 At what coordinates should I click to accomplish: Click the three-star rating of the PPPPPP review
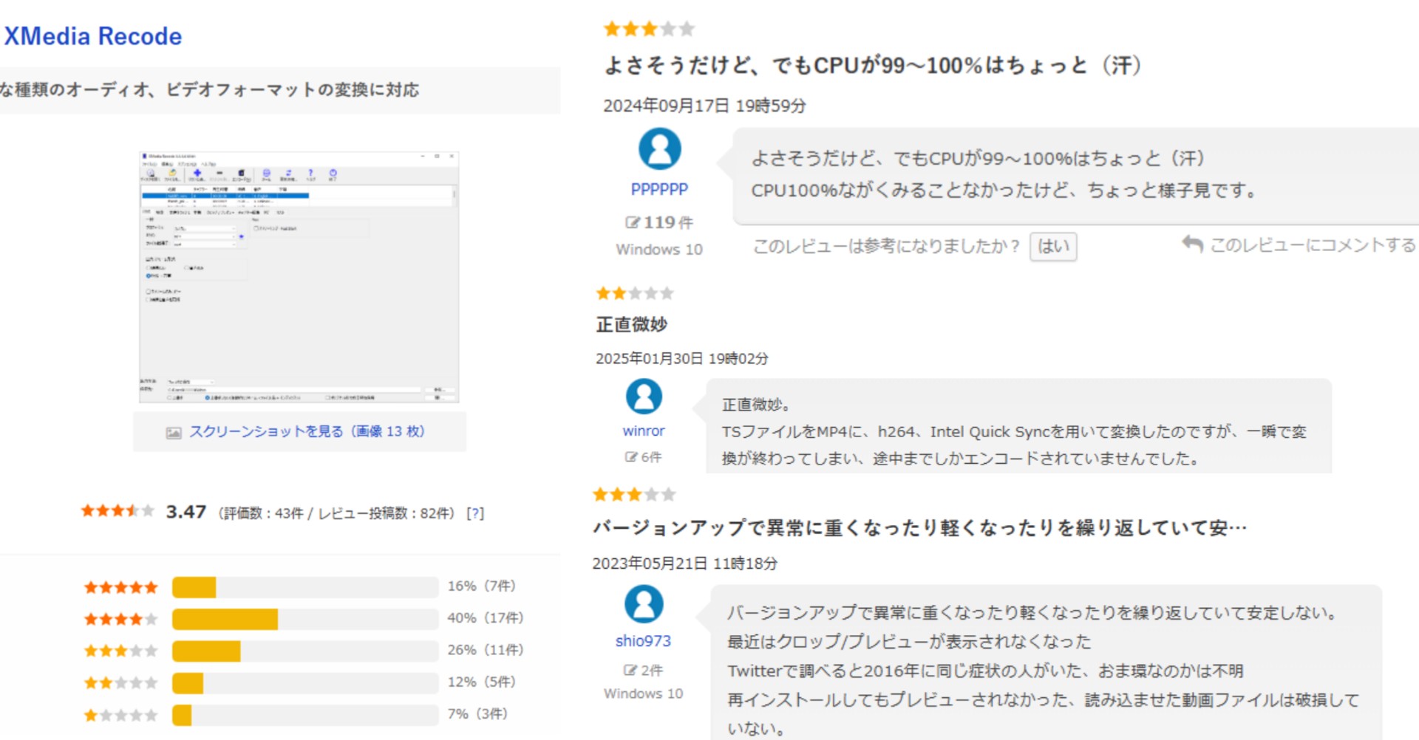click(x=649, y=29)
